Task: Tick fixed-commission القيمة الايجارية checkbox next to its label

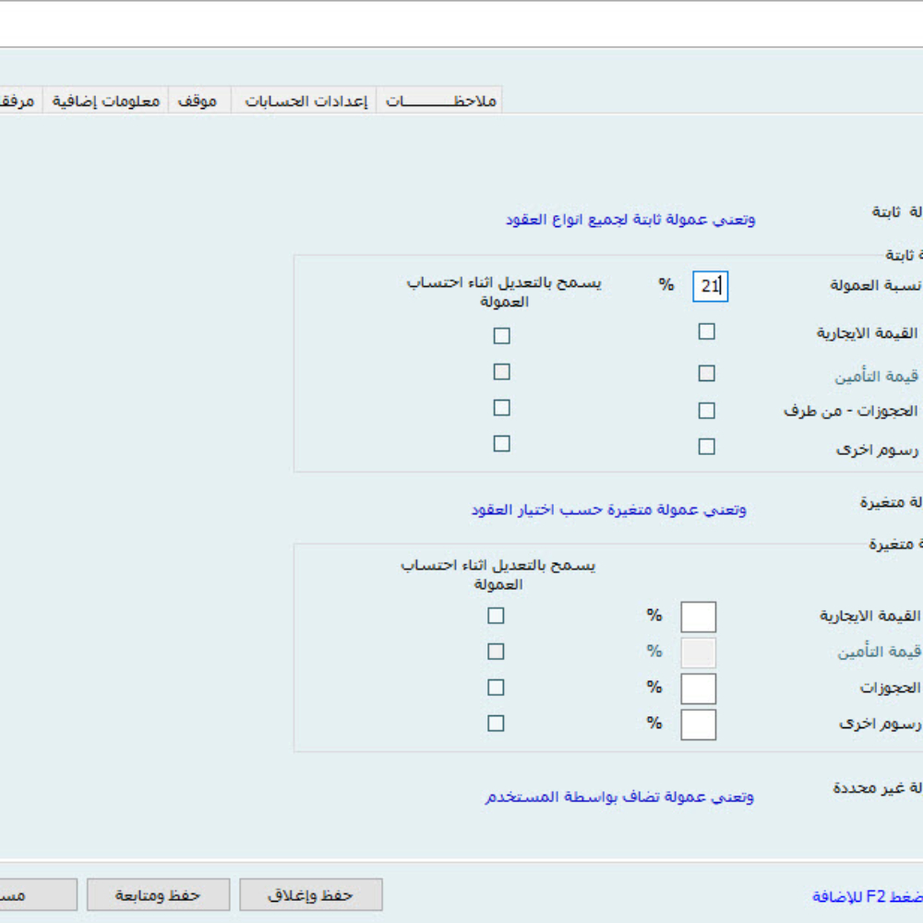Action: tap(706, 331)
